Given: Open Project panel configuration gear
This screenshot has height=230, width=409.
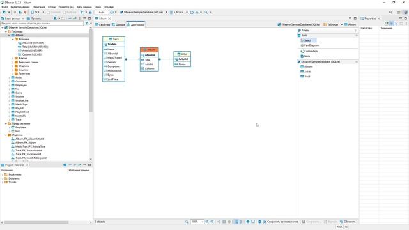Looking at the screenshot, I should 65,165.
